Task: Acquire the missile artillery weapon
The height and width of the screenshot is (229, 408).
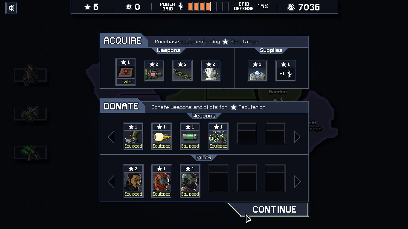Action: click(182, 71)
